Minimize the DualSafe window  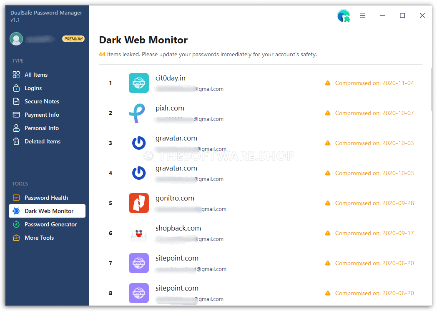382,15
